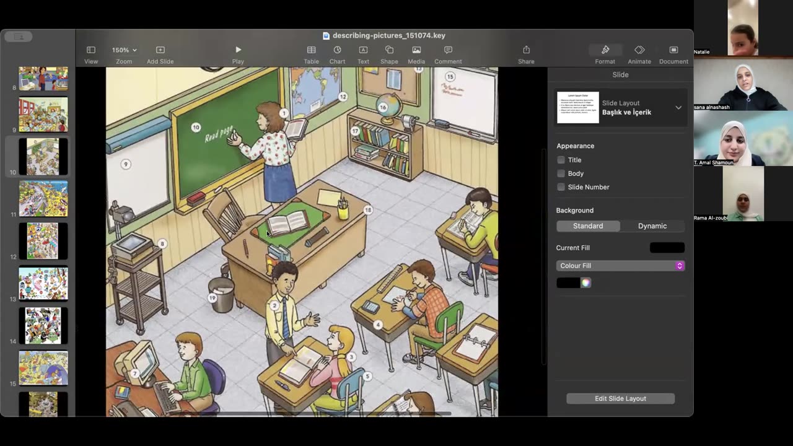Click the Slide panel header text
Image resolution: width=793 pixels, height=446 pixels.
click(620, 74)
